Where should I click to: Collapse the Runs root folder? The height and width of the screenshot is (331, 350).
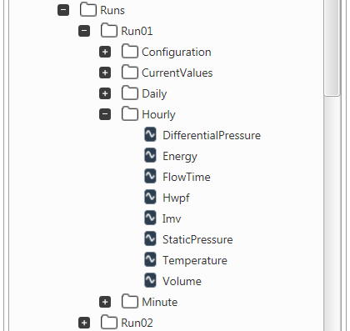tap(63, 10)
